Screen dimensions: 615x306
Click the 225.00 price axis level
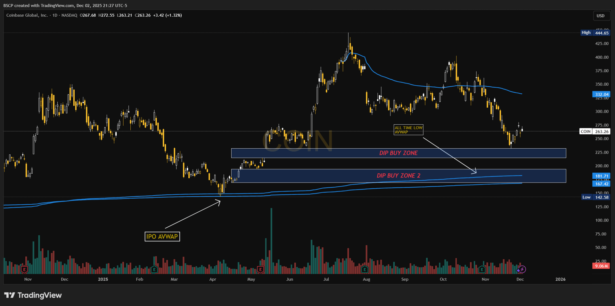coord(602,152)
